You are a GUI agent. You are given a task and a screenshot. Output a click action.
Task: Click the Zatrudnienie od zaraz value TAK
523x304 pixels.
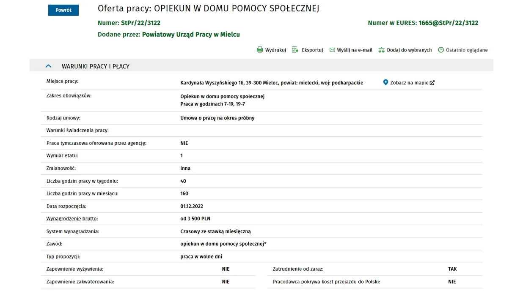pyautogui.click(x=452, y=269)
